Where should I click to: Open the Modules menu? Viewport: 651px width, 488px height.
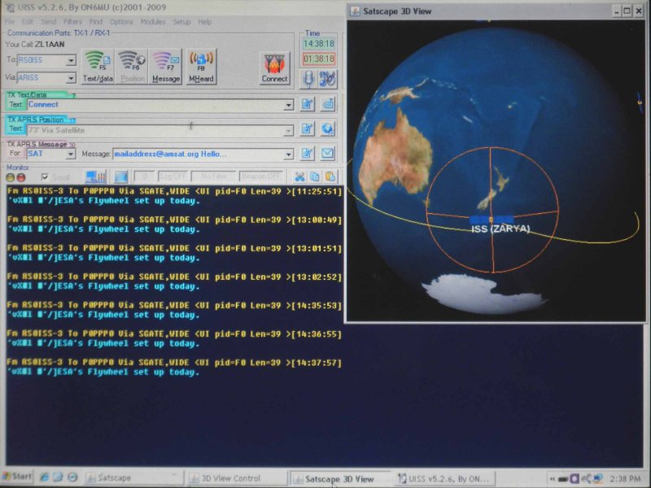pyautogui.click(x=153, y=22)
